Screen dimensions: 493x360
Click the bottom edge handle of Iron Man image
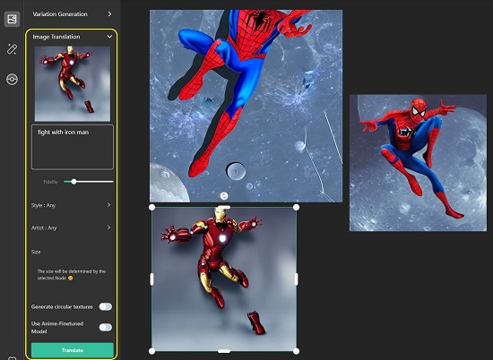224,351
